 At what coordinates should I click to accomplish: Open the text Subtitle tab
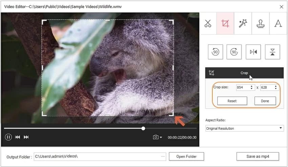(278, 23)
